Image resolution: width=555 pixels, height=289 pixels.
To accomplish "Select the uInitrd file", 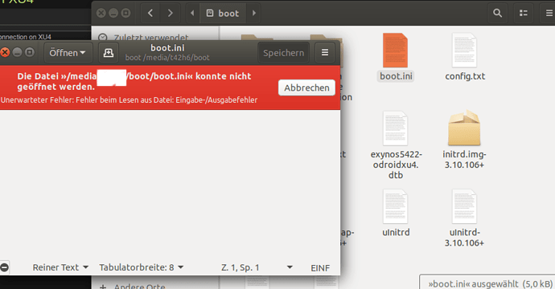I will (x=396, y=214).
